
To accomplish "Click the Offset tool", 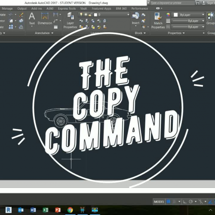I will pos(21,27).
